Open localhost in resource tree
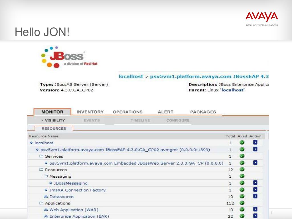The height and width of the screenshot is (219, 292). (44, 143)
